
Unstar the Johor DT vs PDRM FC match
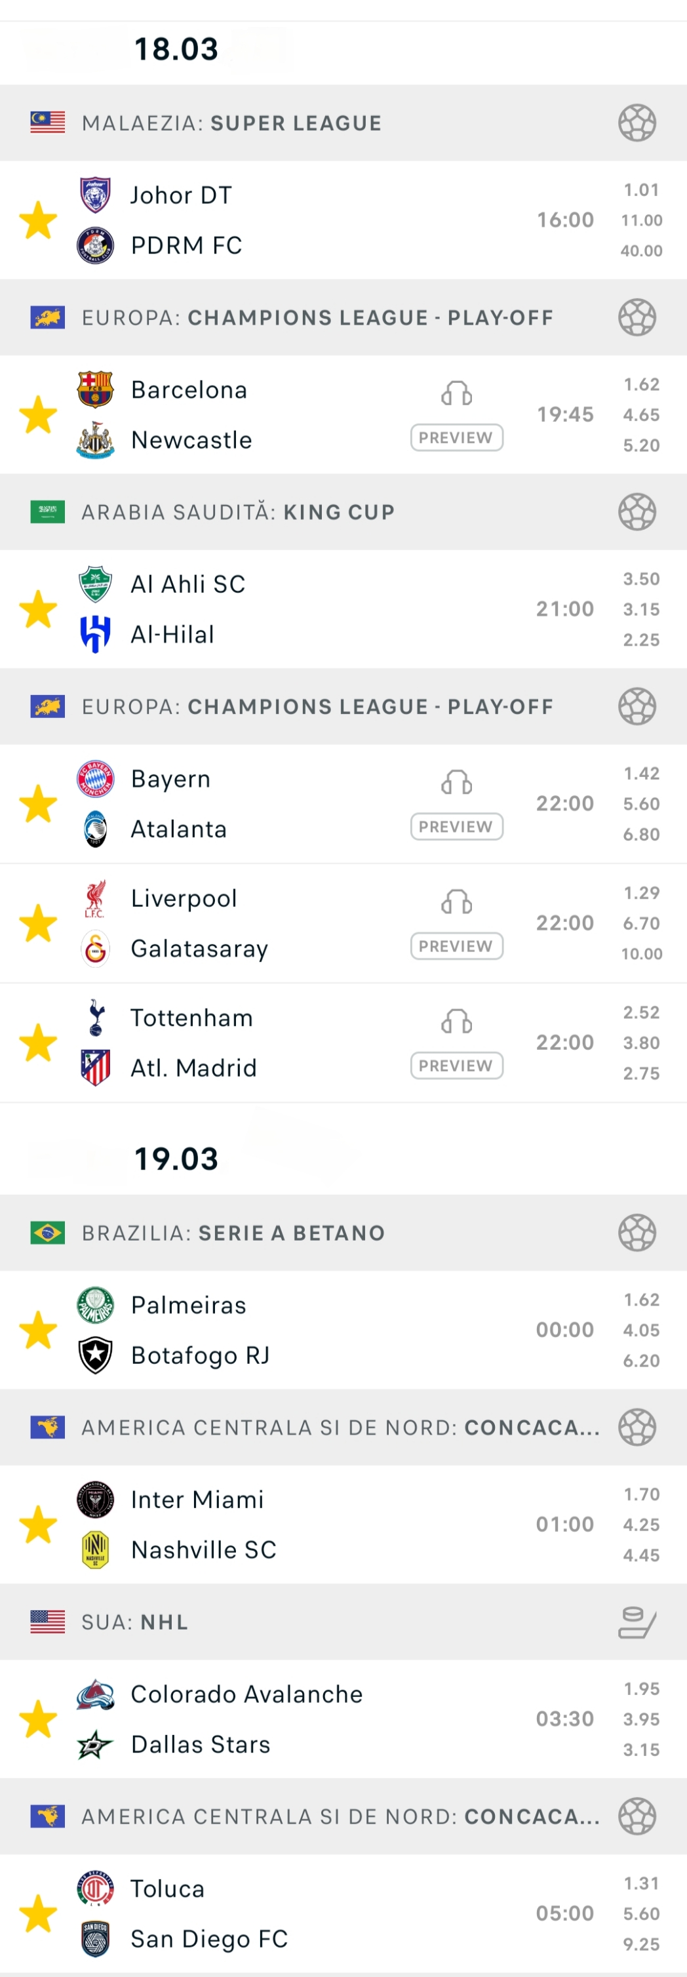37,221
